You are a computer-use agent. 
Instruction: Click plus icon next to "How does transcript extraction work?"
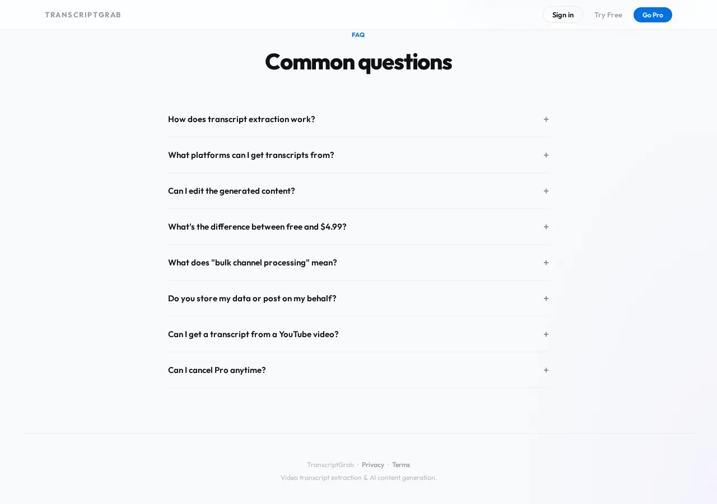pyautogui.click(x=546, y=119)
